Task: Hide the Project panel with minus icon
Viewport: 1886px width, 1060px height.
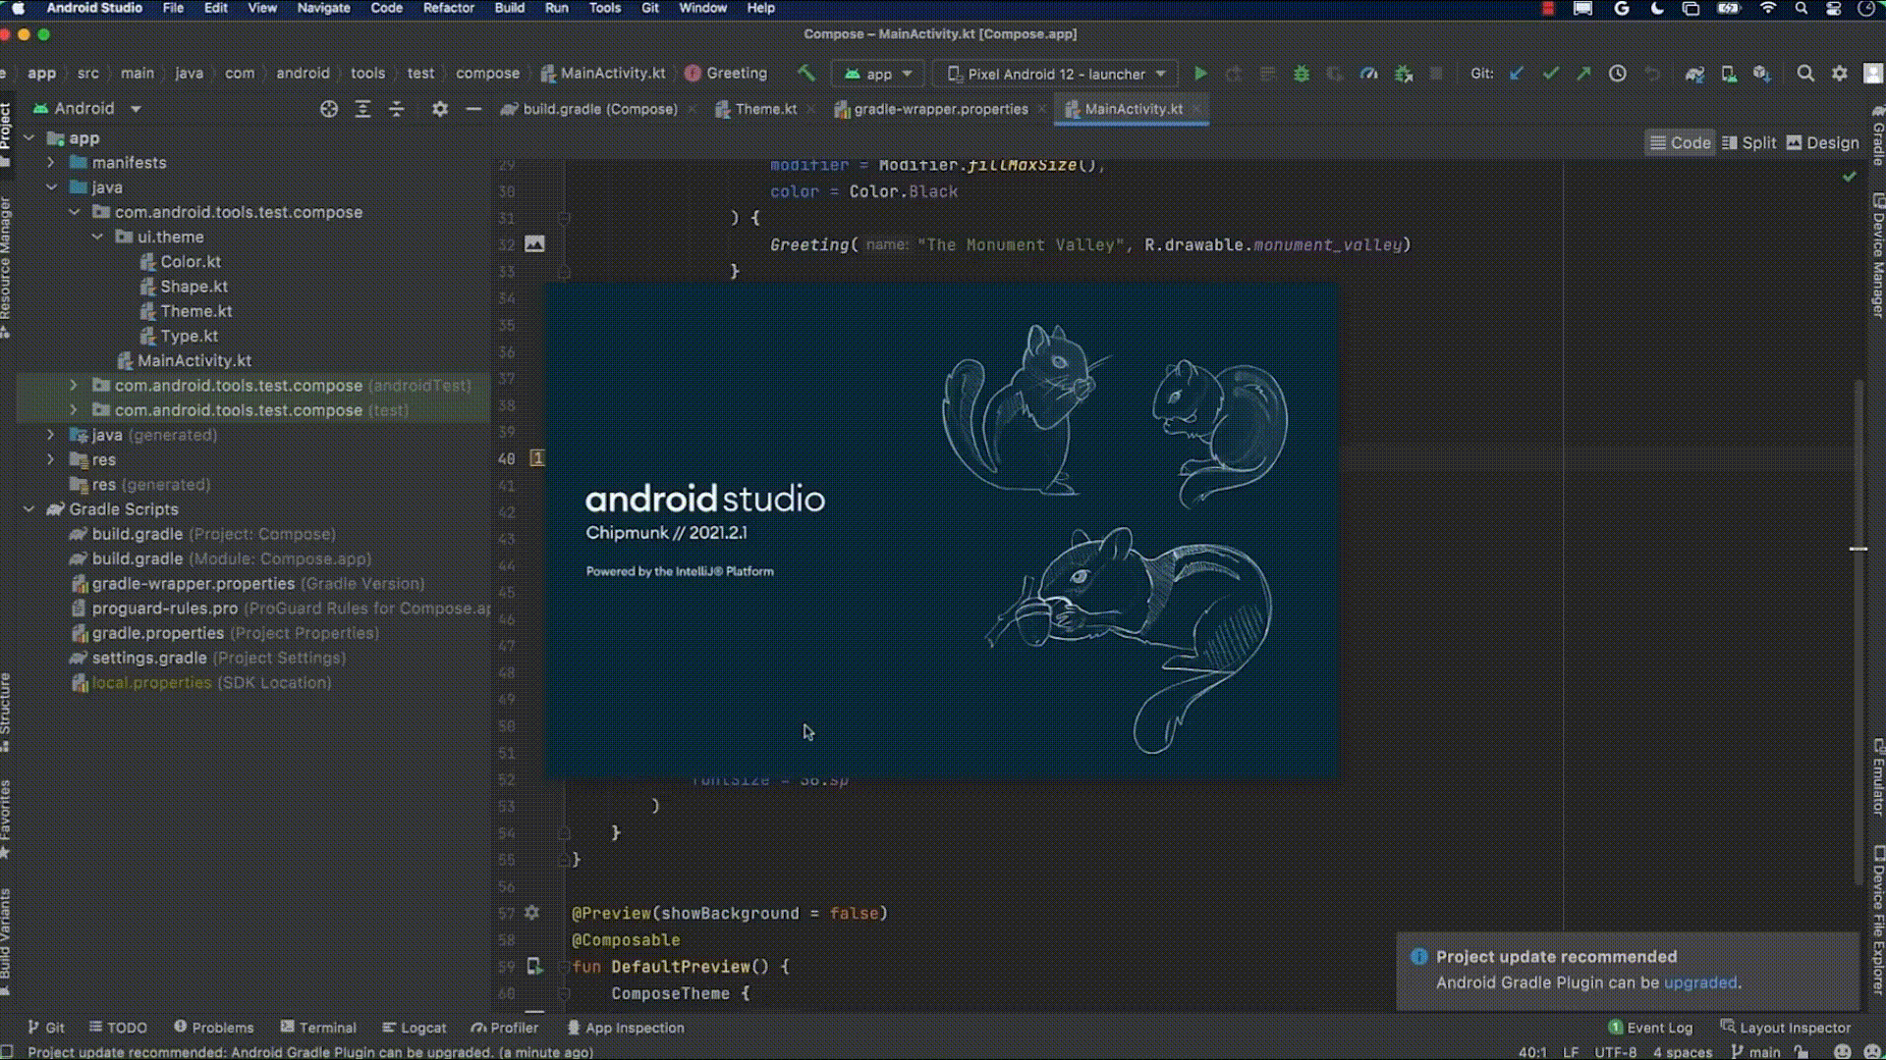Action: (x=473, y=109)
